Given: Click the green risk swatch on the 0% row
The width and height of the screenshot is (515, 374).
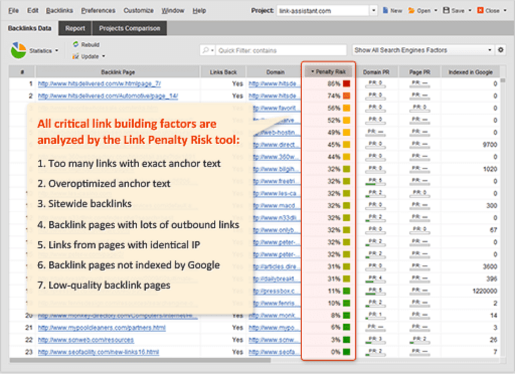Looking at the screenshot, I should tap(346, 351).
